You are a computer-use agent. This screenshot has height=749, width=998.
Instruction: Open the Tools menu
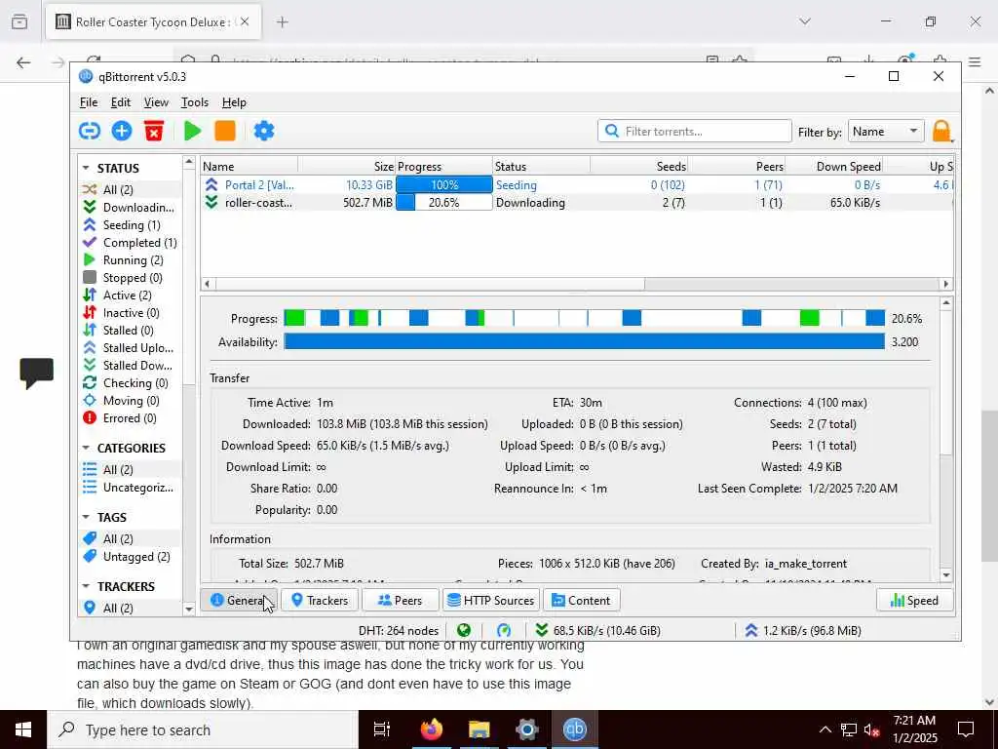click(x=194, y=101)
